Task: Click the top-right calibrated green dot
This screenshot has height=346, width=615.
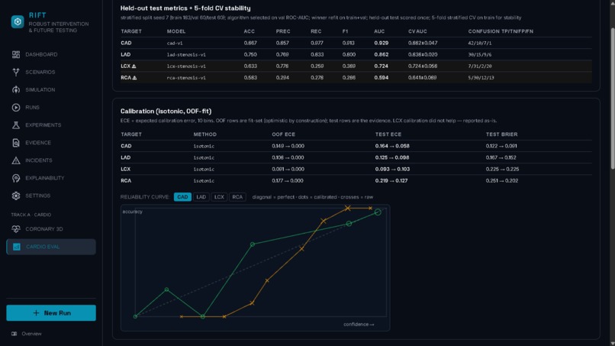Action: tap(377, 212)
